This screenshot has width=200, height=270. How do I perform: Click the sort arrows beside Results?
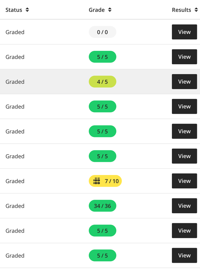click(196, 10)
